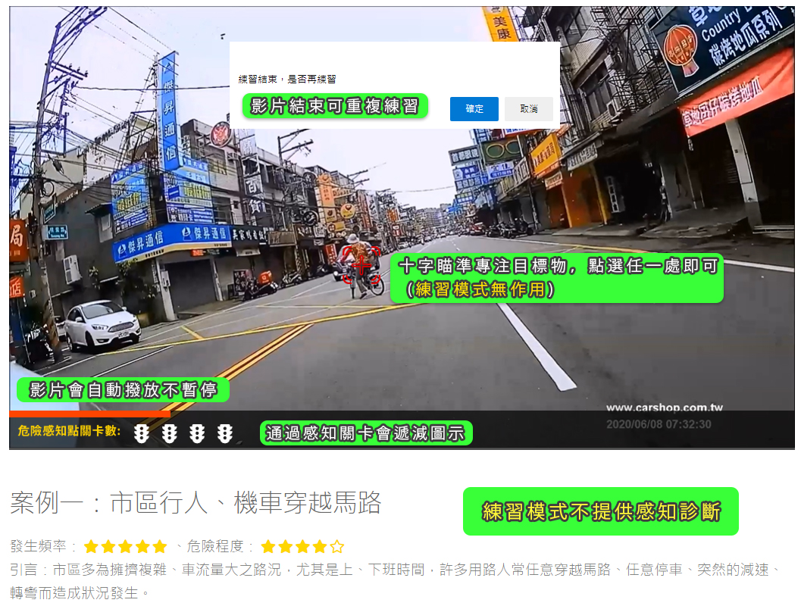This screenshot has height=606, width=801.
Task: Click the first star of 發生頻率 rating
Action: coord(92,546)
